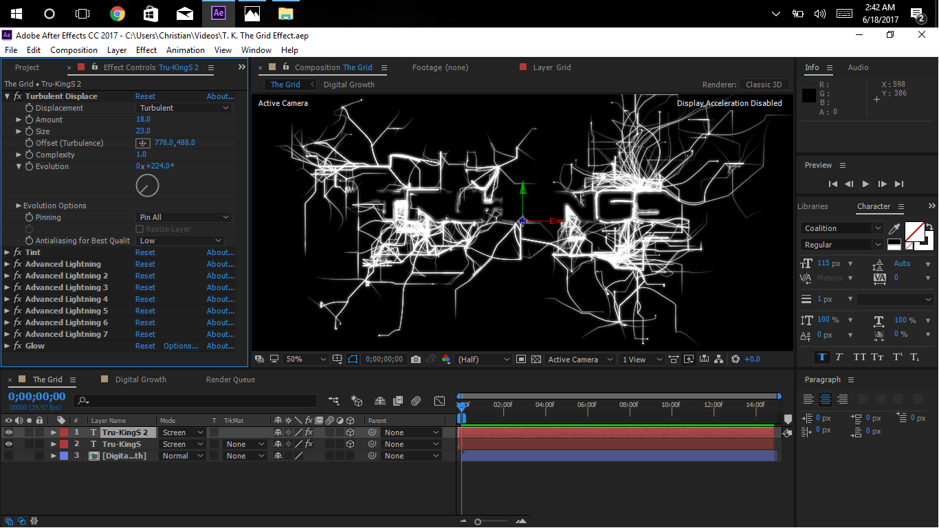Toggle center text alignment

coord(826,399)
